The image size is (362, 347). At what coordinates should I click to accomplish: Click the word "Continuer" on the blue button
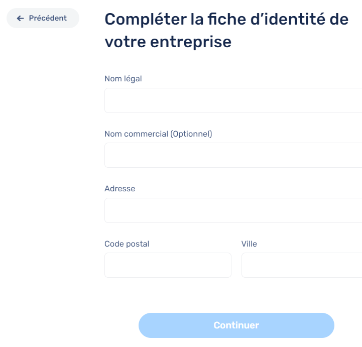coord(236,325)
